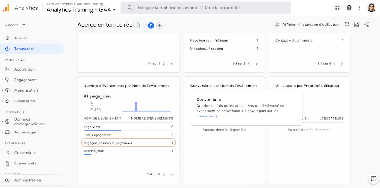Go to next page in 1-1 sur 1 card

tap(171, 64)
